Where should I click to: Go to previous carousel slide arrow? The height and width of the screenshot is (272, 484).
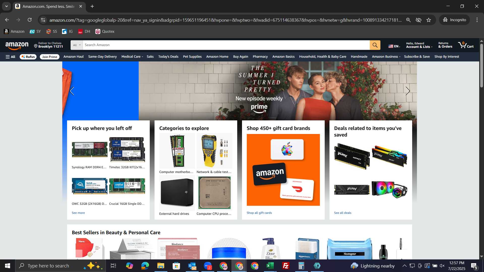pyautogui.click(x=72, y=91)
